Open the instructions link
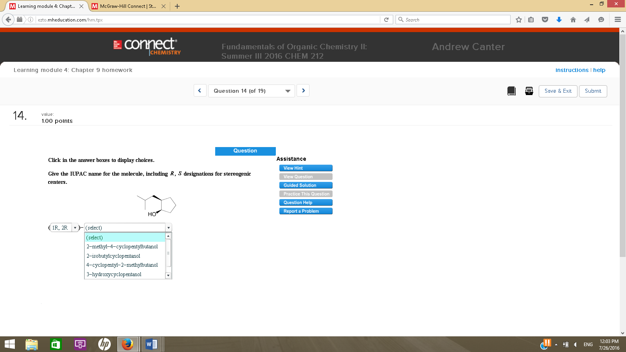This screenshot has height=352, width=626. (572, 70)
